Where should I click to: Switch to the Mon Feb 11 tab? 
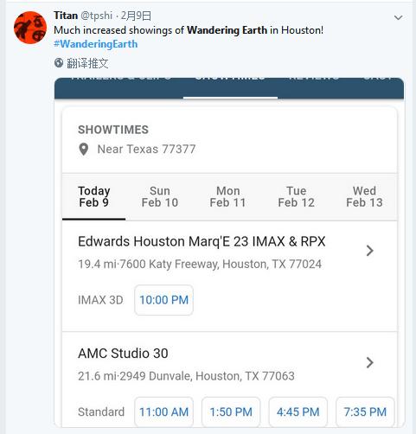click(x=227, y=197)
